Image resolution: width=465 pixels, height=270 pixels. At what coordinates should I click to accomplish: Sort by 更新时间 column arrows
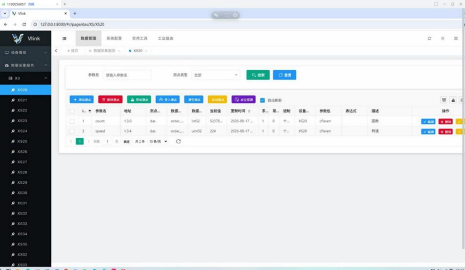pos(249,111)
